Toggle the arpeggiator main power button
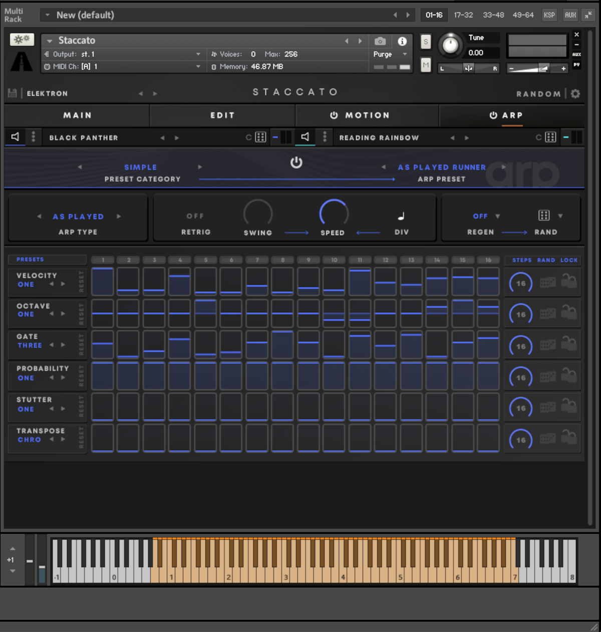The width and height of the screenshot is (601, 632). click(296, 162)
